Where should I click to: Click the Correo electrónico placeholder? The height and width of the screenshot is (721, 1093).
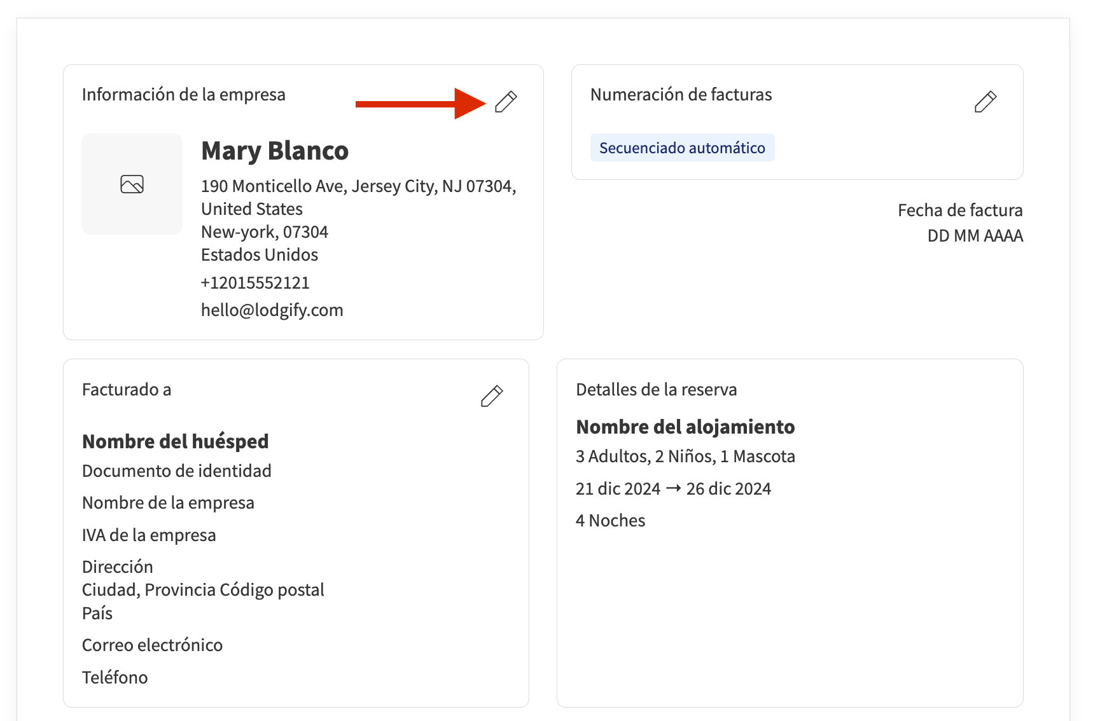[153, 645]
